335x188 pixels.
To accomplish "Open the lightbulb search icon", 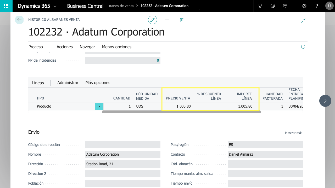I will [x=260, y=6].
